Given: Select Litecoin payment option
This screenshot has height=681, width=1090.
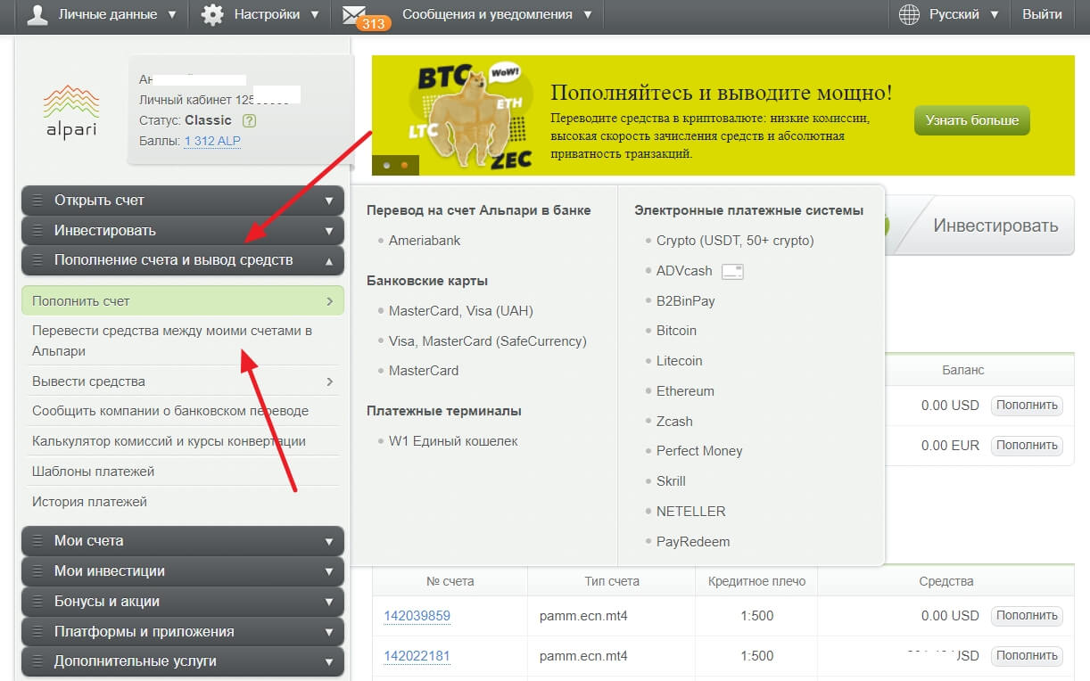Looking at the screenshot, I should pos(680,361).
